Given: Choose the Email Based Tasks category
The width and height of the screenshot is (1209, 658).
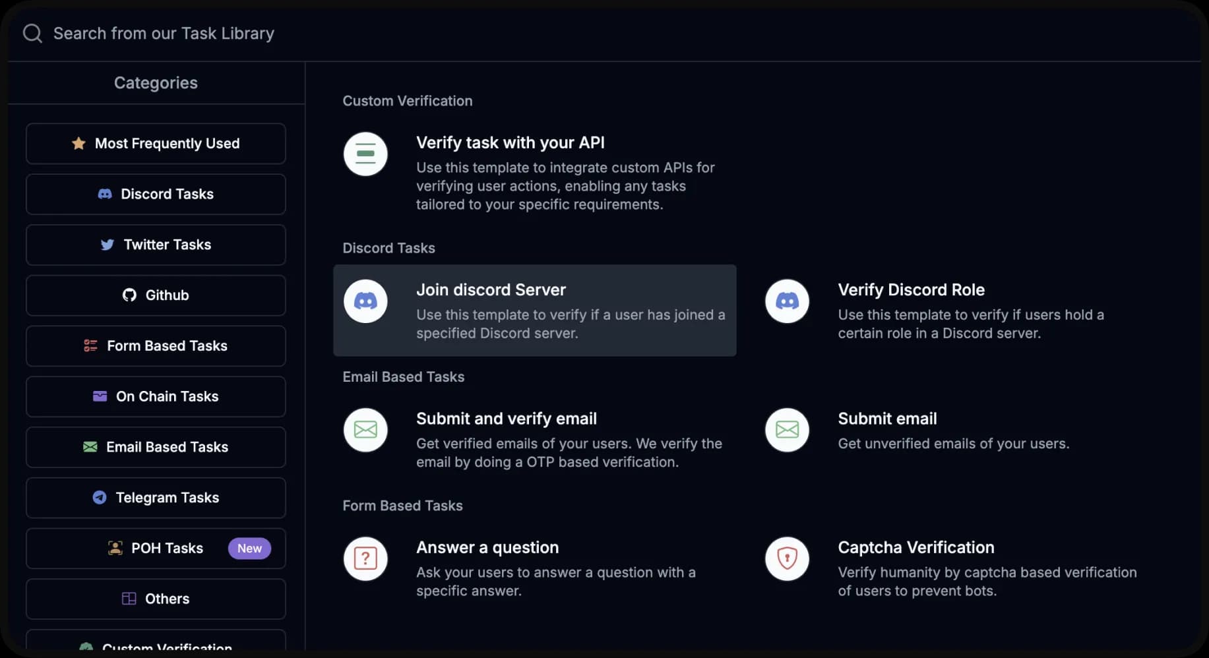Looking at the screenshot, I should [x=156, y=447].
